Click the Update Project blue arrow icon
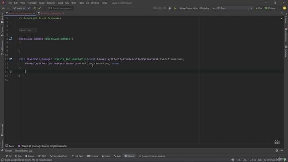 click(x=29, y=8)
